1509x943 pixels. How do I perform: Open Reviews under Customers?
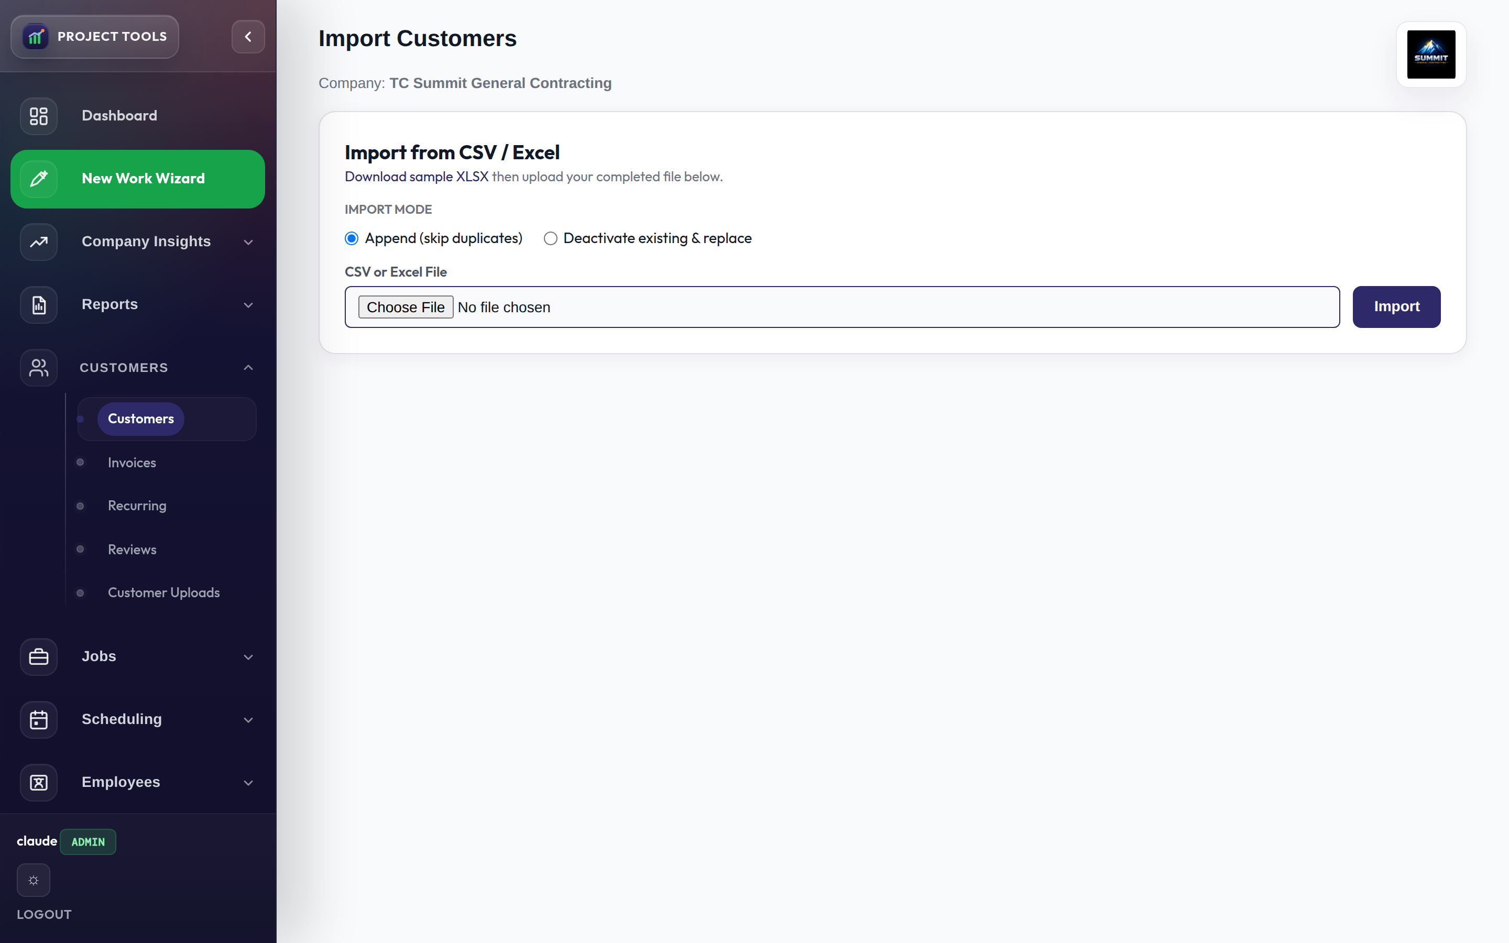132,550
